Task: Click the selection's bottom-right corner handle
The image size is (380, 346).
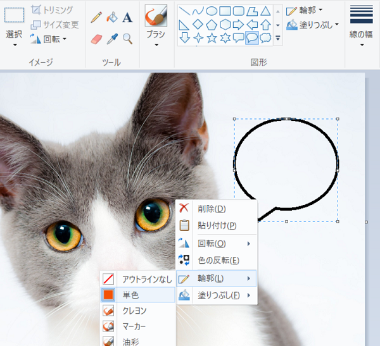Action: [x=338, y=221]
